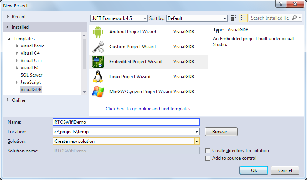Viewport: 307px width, 180px height.
Task: Expand the Visual Basic node arrow
Action: coord(17,46)
